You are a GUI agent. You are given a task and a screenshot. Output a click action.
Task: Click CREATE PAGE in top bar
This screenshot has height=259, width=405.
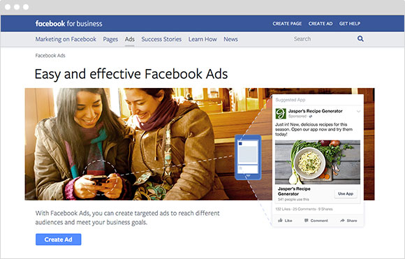click(287, 24)
